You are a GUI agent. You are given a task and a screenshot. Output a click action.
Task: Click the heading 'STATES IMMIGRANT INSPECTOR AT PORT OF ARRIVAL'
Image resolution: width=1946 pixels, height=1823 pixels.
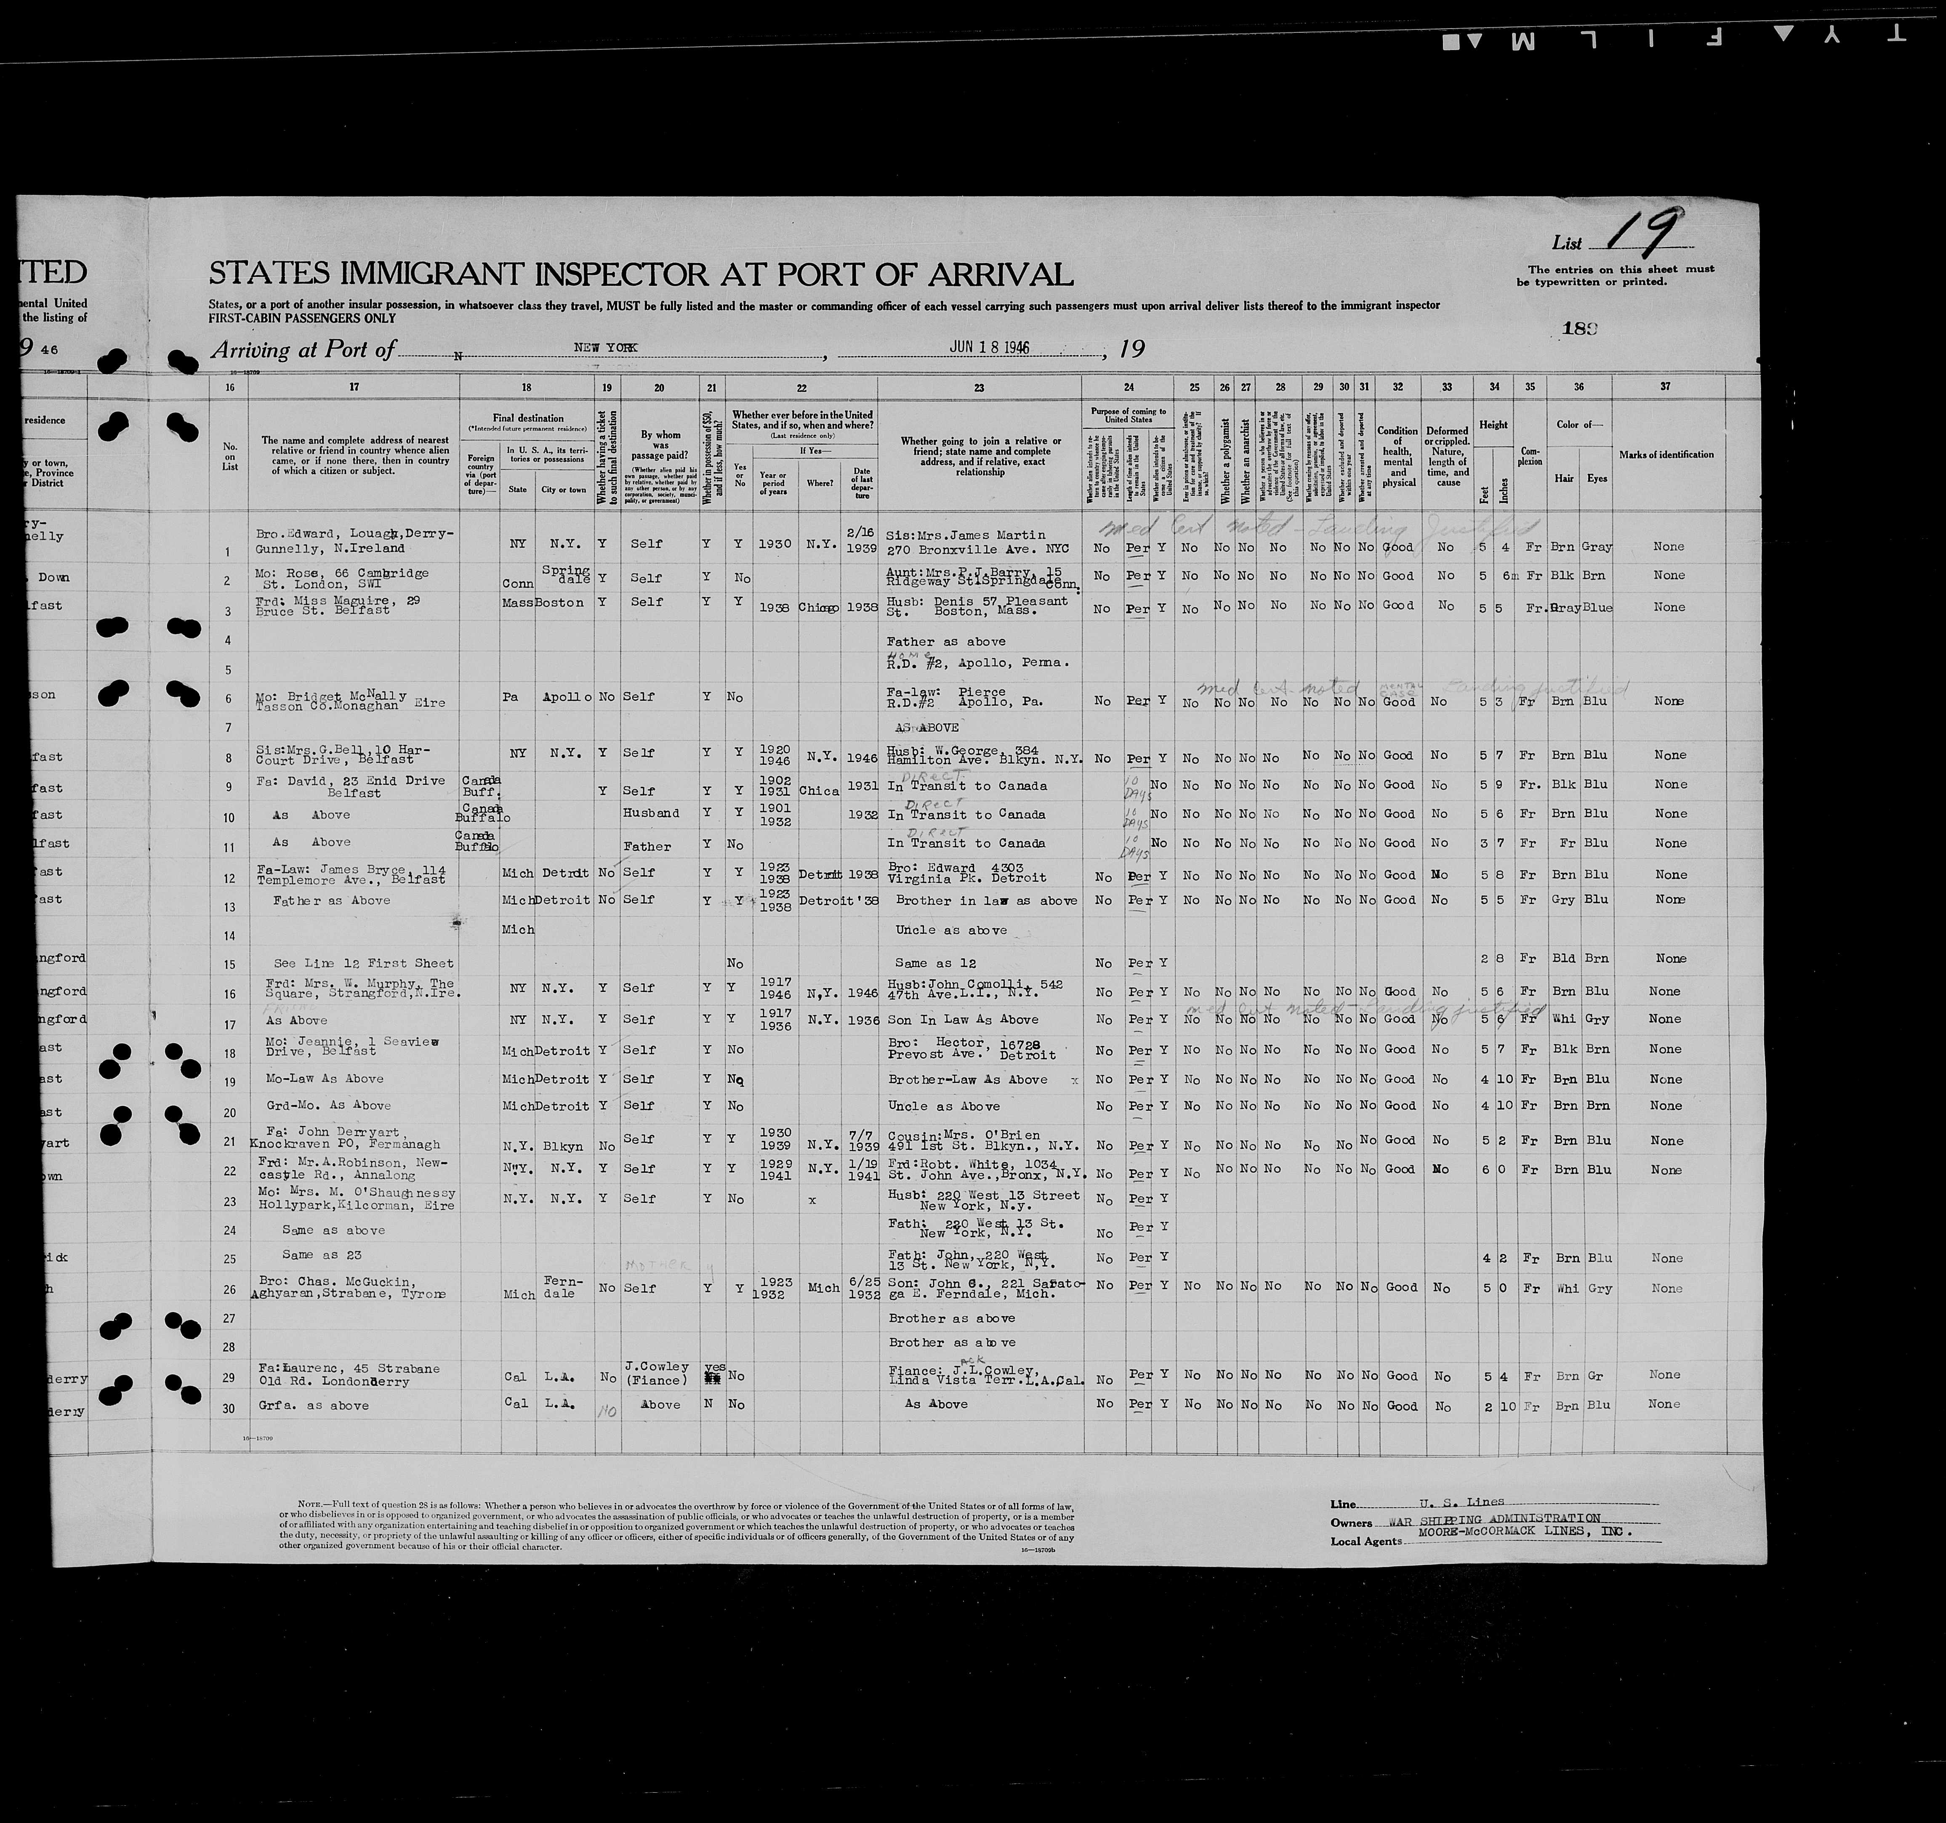(x=641, y=274)
